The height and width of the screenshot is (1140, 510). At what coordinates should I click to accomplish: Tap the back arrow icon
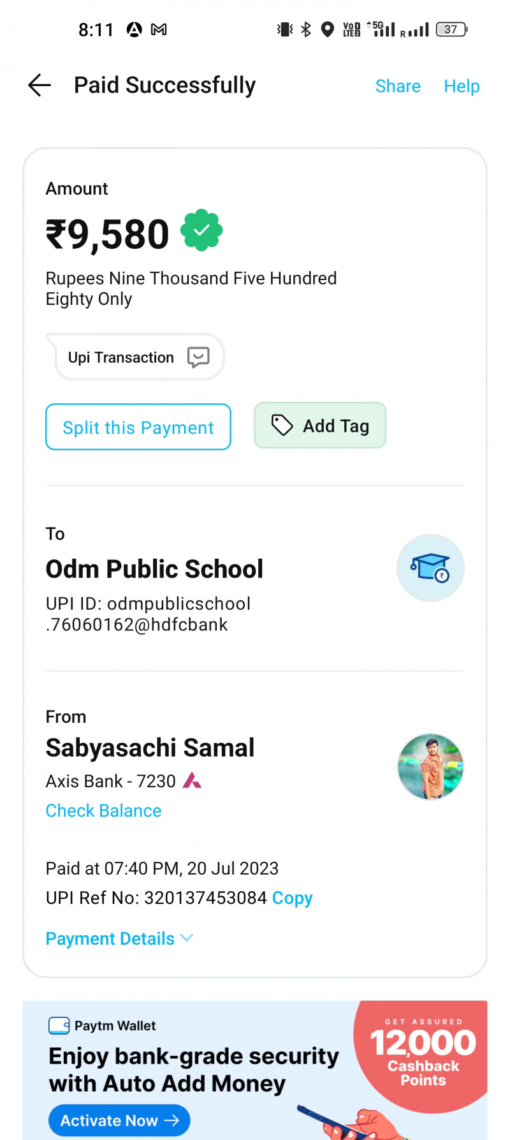click(x=40, y=85)
